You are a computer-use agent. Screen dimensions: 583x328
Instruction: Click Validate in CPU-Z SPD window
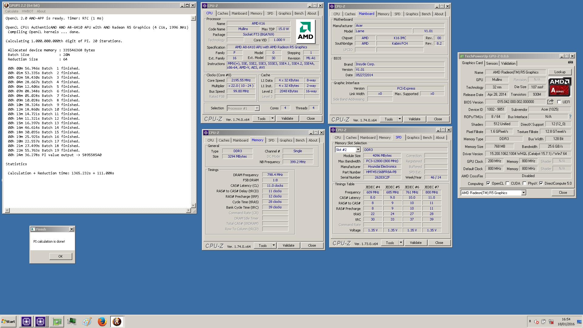416,243
